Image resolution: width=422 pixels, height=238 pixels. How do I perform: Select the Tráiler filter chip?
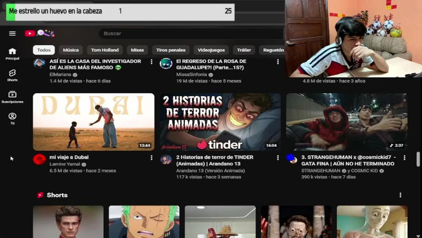pyautogui.click(x=244, y=50)
